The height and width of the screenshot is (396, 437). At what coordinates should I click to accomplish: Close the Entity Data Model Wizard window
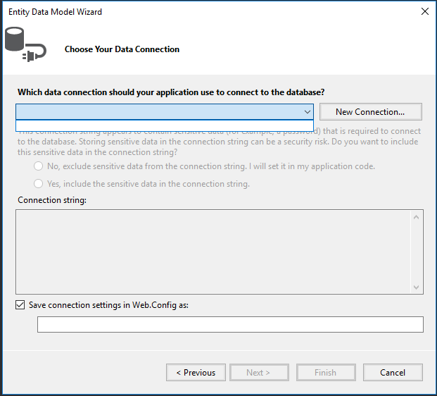click(425, 11)
